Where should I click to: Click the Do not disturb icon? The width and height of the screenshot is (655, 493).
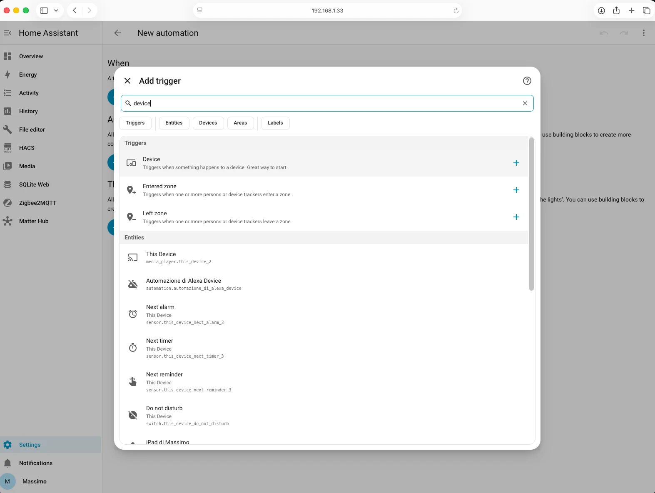[x=133, y=415]
